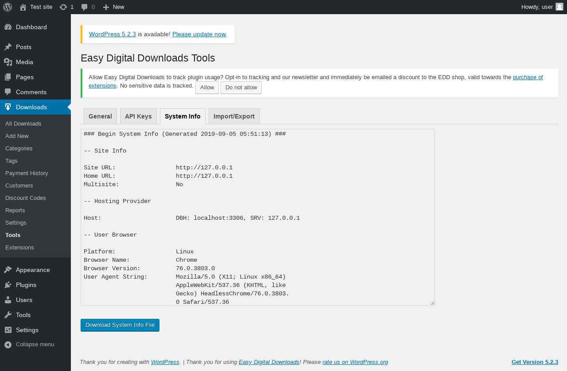Go to Media library menu label

[24, 62]
